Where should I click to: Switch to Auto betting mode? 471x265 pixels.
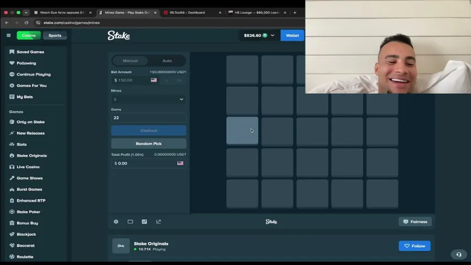167,61
